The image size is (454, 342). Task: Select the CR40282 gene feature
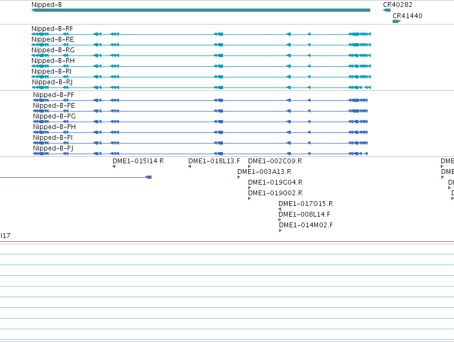(x=387, y=10)
